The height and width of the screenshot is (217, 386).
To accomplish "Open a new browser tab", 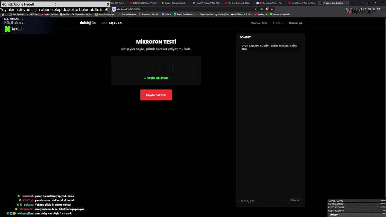I will (352, 3).
